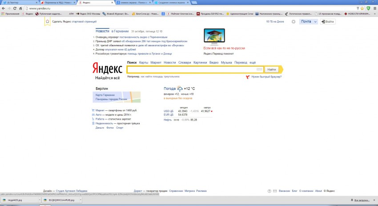The width and height of the screenshot is (378, 206).
Task: Open the Картинки search tab
Action: pyautogui.click(x=200, y=63)
